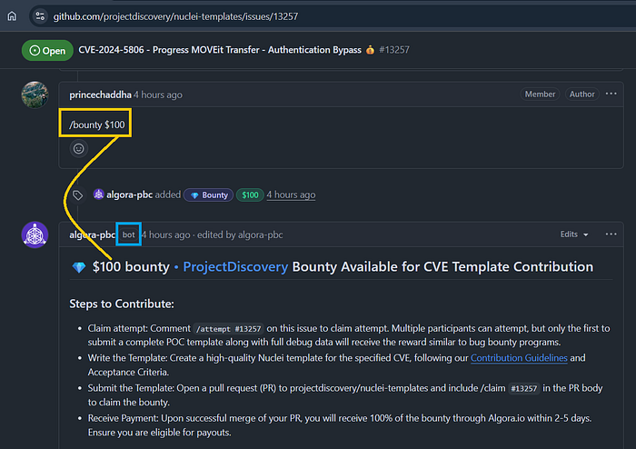Select the Bounty label
The height and width of the screenshot is (449, 636).
208,195
